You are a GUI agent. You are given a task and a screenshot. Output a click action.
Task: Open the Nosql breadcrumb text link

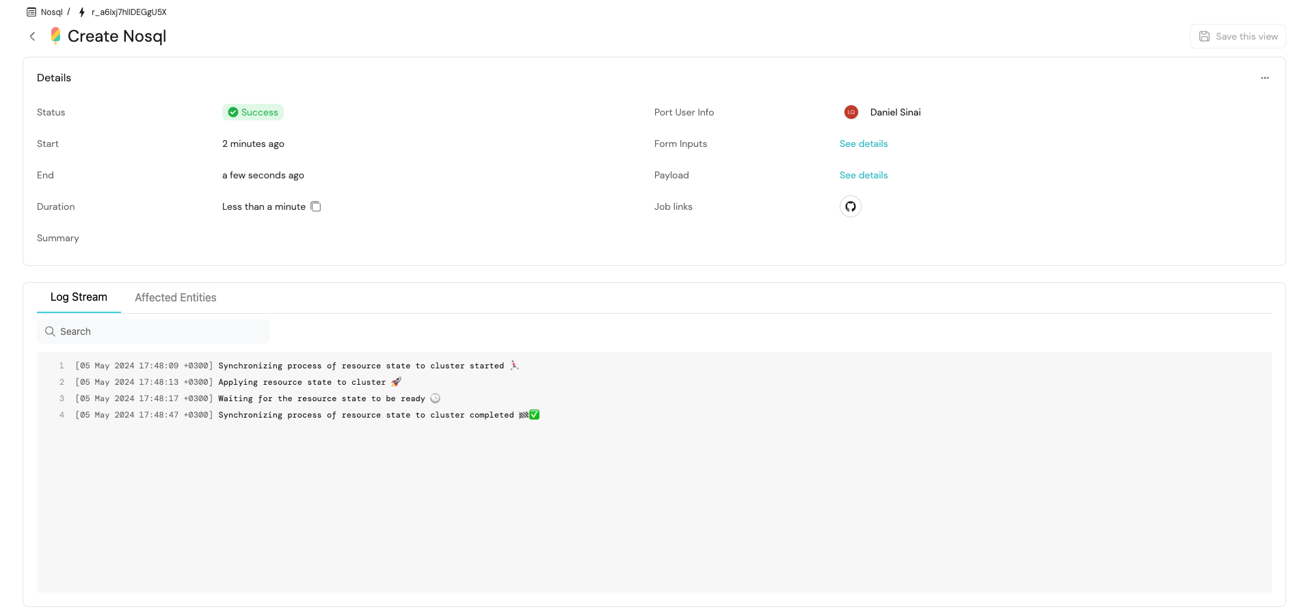coord(51,12)
